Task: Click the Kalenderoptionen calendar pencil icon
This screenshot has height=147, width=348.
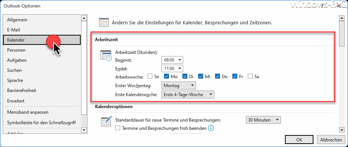Action: click(x=106, y=121)
